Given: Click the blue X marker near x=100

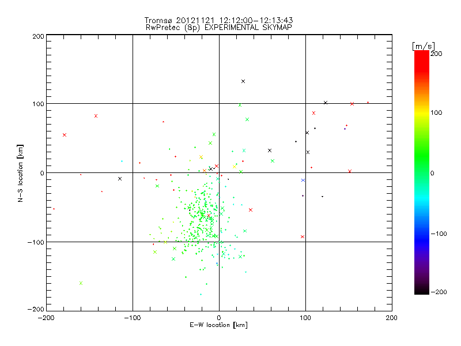Looking at the screenshot, I should (x=303, y=180).
